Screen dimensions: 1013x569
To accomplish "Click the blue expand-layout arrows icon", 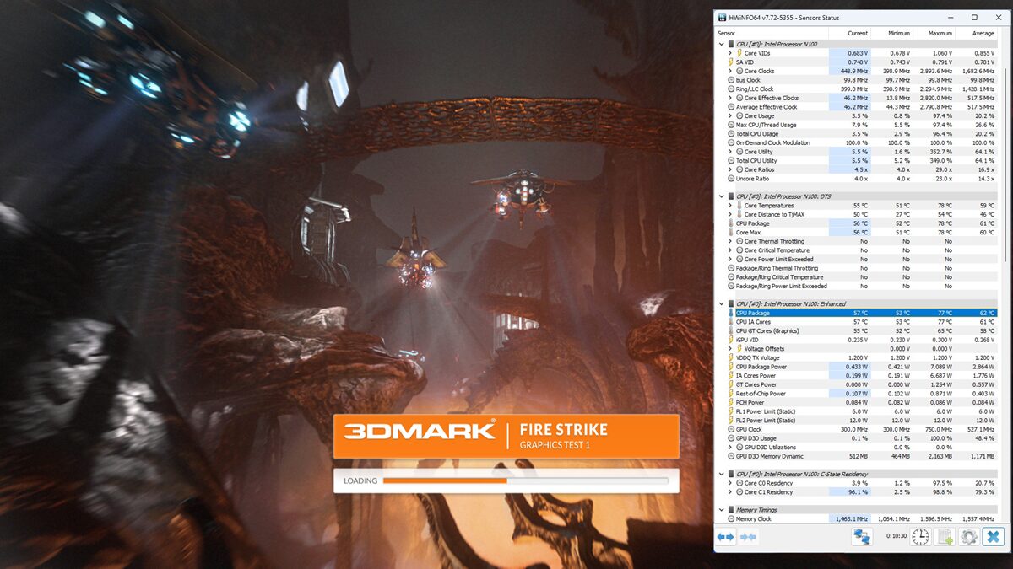I will pyautogui.click(x=725, y=536).
